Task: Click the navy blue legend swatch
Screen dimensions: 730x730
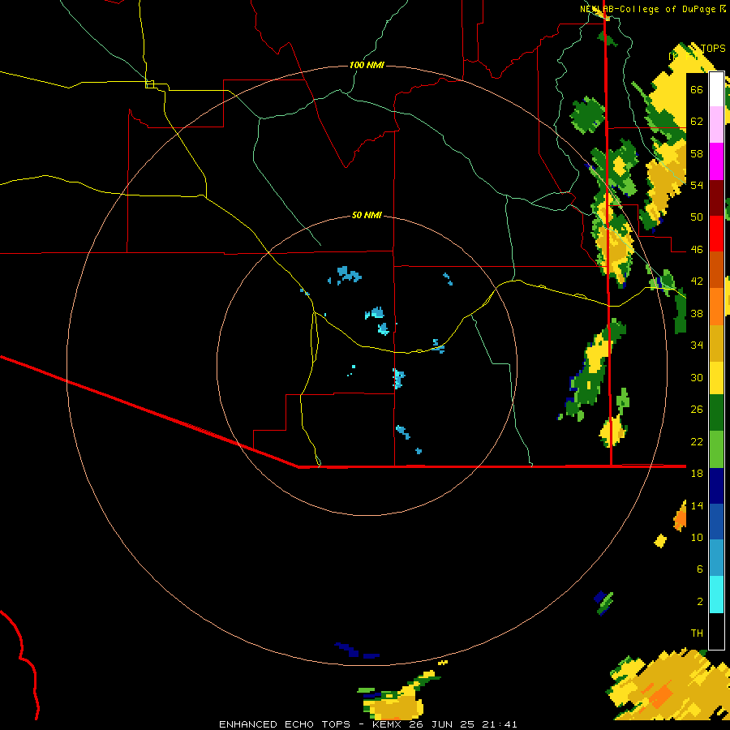Action: pyautogui.click(x=716, y=486)
